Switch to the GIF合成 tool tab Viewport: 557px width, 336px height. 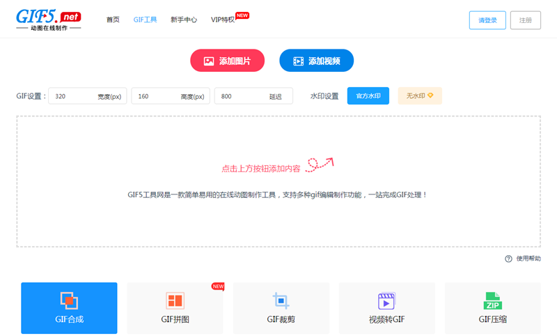point(69,308)
